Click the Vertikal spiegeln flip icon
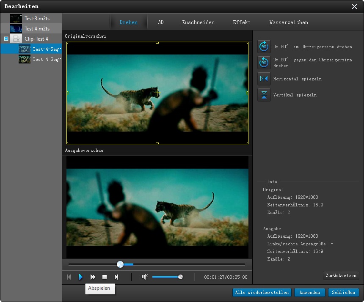Screen dimensions: 364x302 [264, 95]
